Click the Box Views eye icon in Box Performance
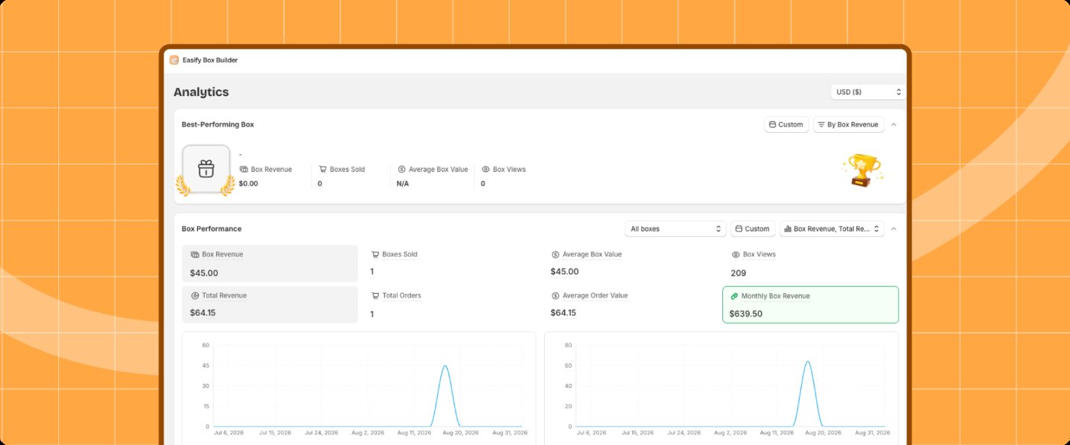This screenshot has width=1070, height=445. (735, 255)
